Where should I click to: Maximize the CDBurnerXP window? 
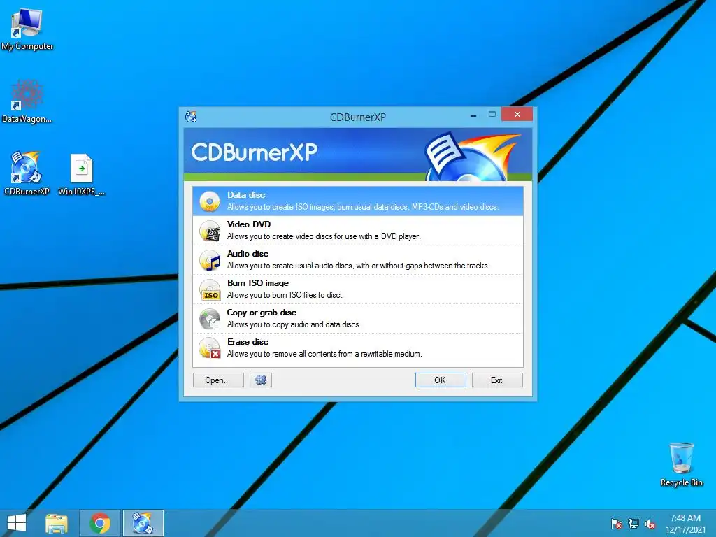tap(492, 114)
